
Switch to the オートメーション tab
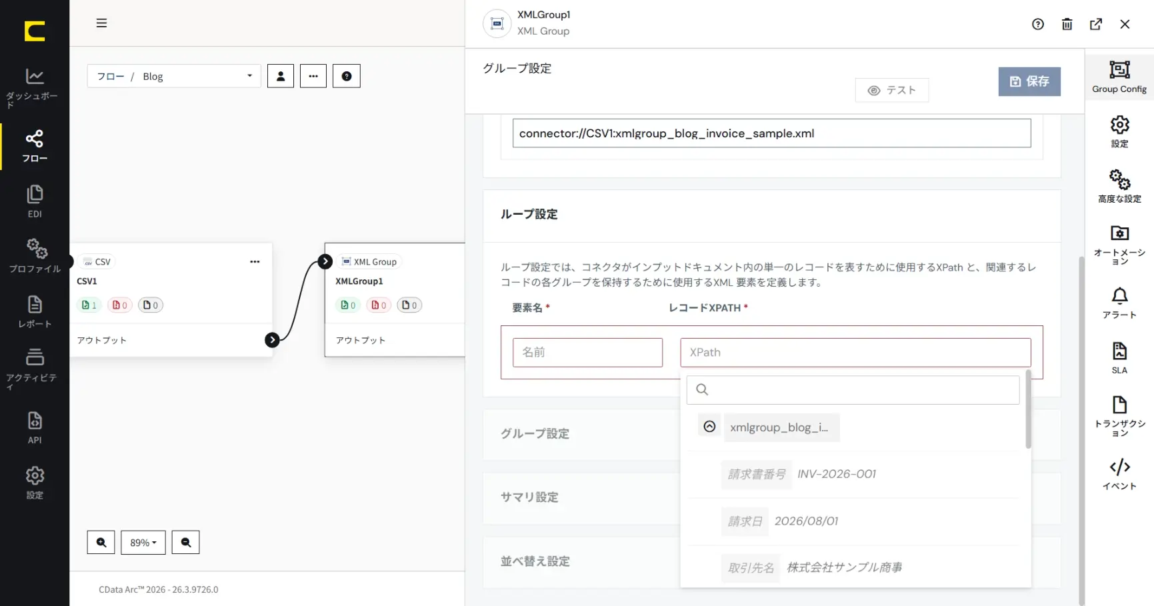(x=1119, y=244)
